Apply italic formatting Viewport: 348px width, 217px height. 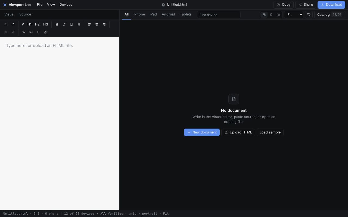(64, 24)
